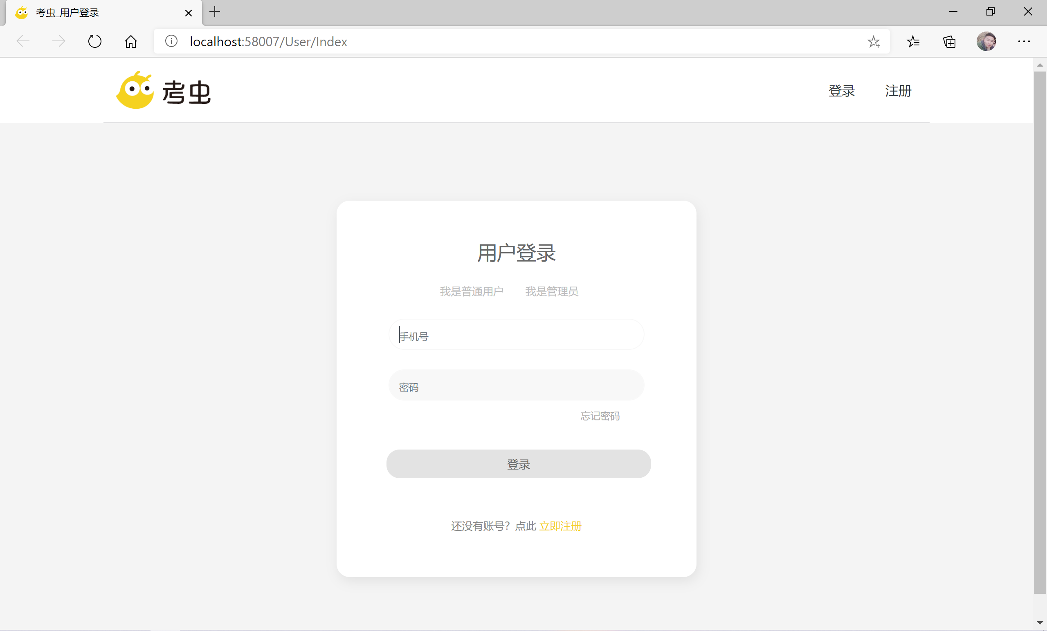Select 我是普通用户 login type

pos(471,291)
